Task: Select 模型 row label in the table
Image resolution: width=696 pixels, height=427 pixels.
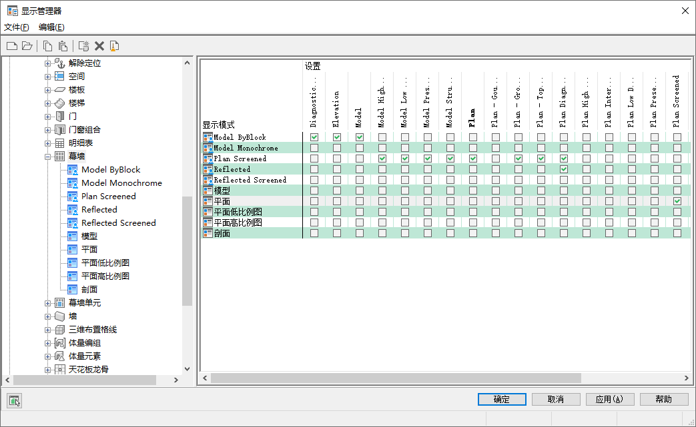Action: (x=222, y=191)
